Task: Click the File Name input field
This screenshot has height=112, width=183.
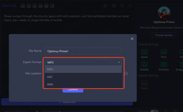Action: (x=83, y=51)
